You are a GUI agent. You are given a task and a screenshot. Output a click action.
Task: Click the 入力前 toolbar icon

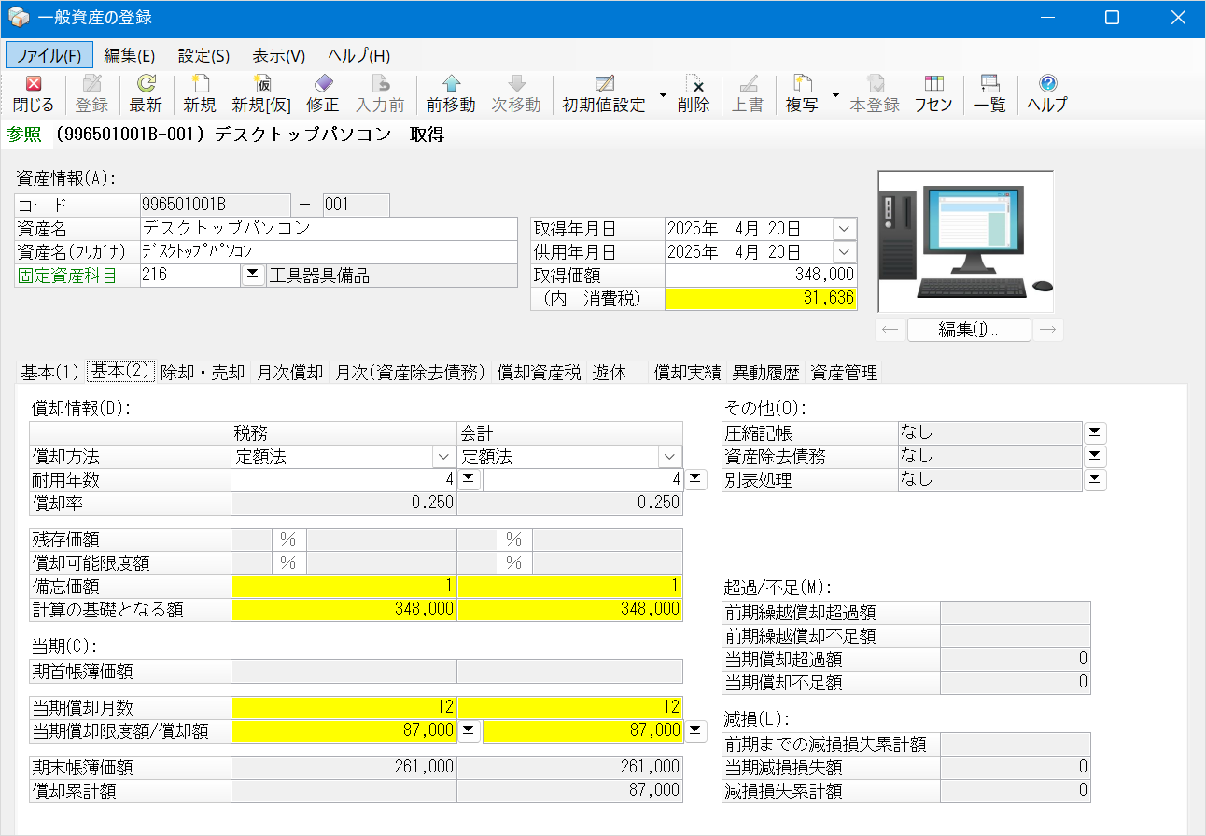(x=380, y=93)
